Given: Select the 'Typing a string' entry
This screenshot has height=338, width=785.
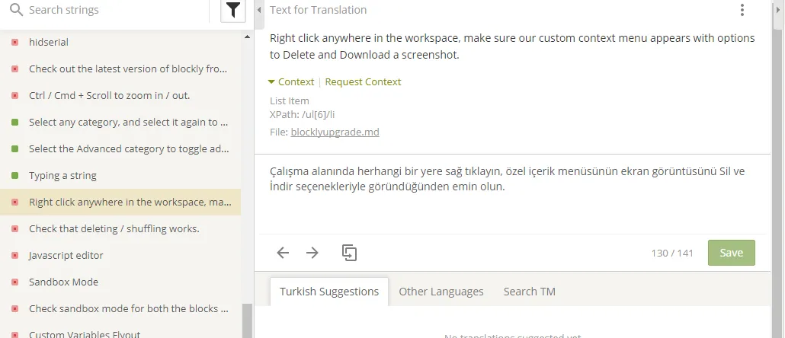Looking at the screenshot, I should coord(120,176).
